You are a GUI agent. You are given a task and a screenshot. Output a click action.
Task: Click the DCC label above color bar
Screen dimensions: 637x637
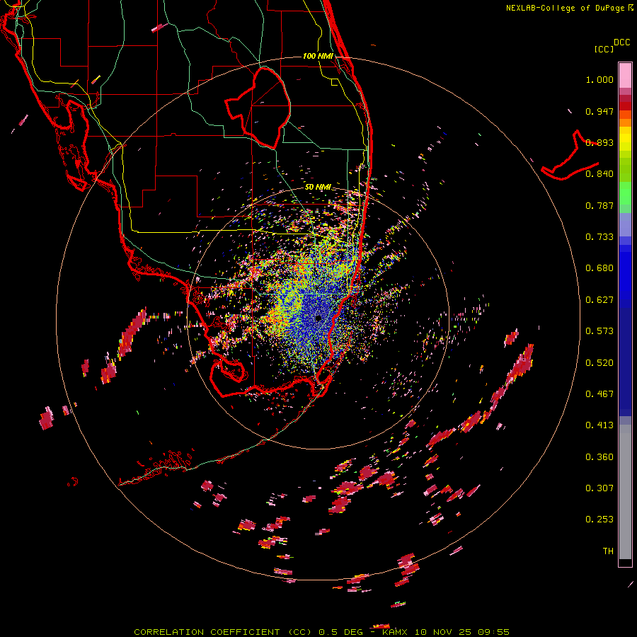(622, 42)
